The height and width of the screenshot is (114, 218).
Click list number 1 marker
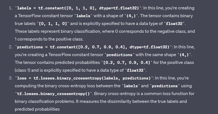[x=10, y=8]
